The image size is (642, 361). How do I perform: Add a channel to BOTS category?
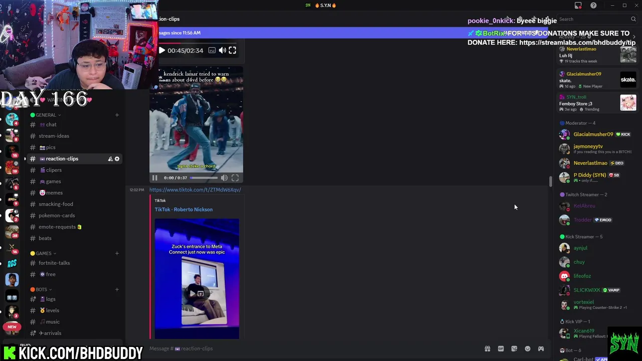117,289
